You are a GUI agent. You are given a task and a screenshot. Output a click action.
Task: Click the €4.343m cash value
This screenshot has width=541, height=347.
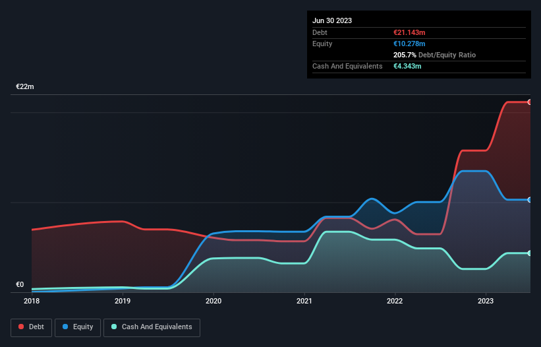pos(407,66)
